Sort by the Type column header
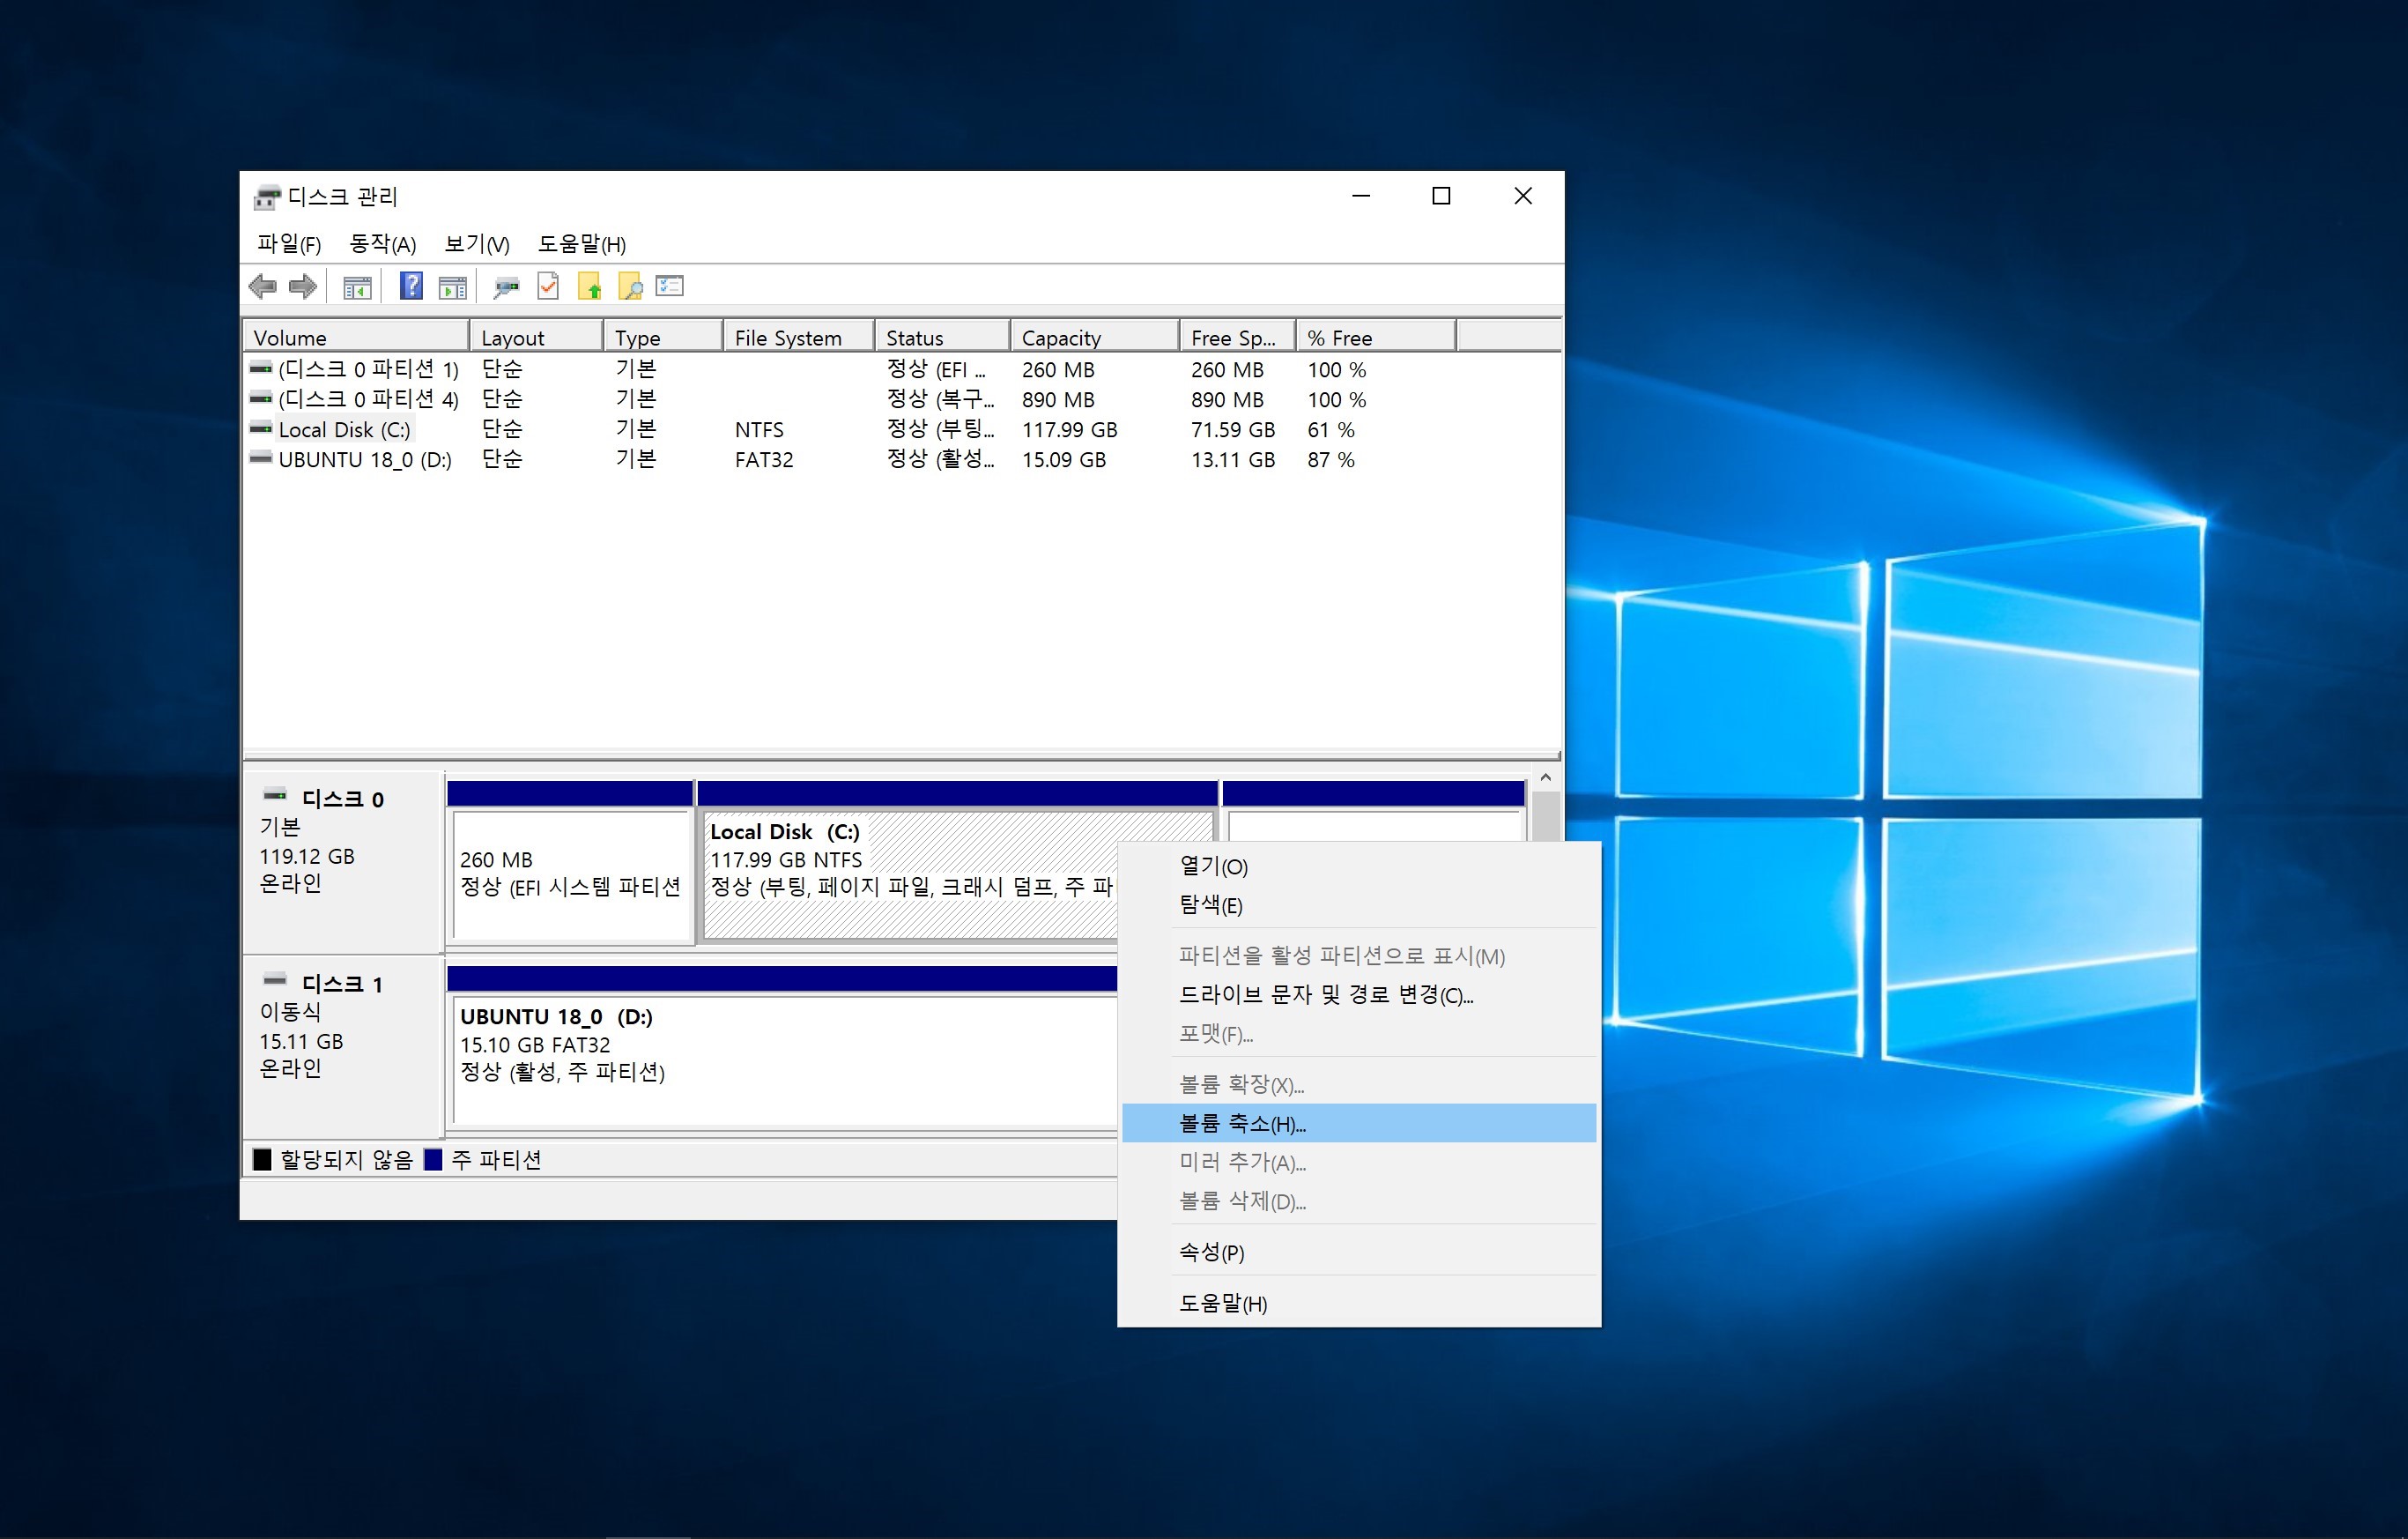The height and width of the screenshot is (1539, 2408). [664, 338]
